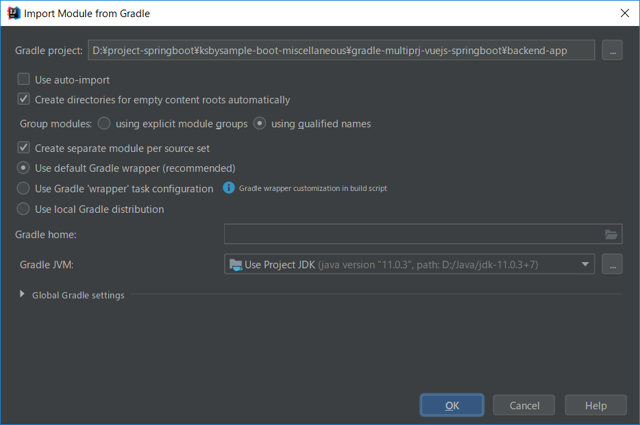640x425 pixels.
Task: Confirm import by clicking OK
Action: 452,404
